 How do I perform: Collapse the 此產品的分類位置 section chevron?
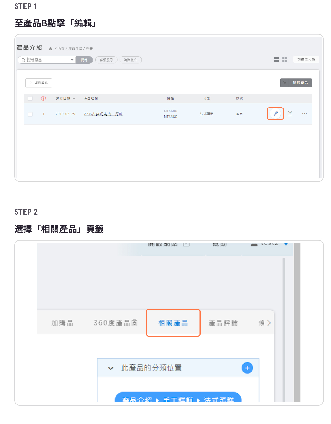(111, 368)
